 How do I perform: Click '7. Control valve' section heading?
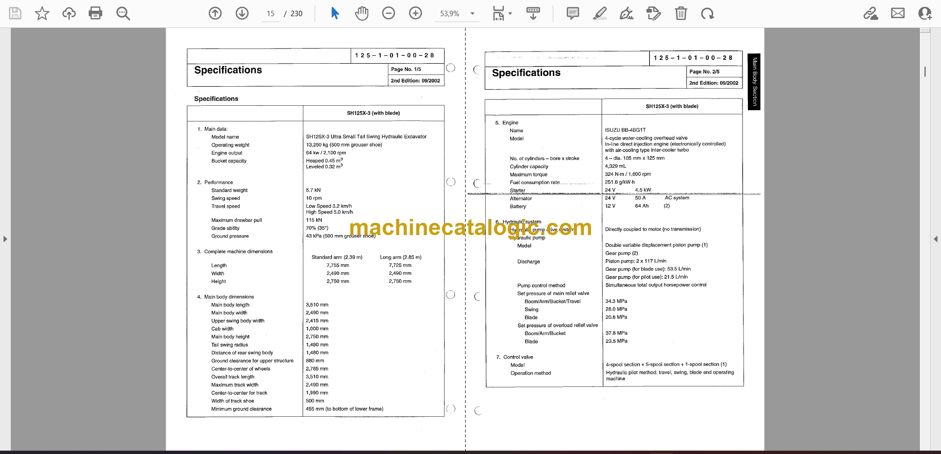click(514, 357)
